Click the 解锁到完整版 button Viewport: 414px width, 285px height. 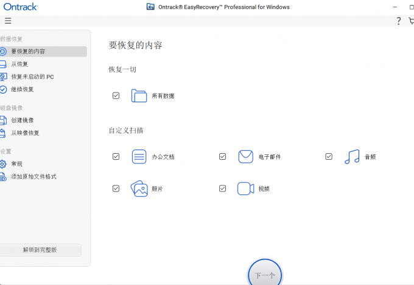coord(40,250)
